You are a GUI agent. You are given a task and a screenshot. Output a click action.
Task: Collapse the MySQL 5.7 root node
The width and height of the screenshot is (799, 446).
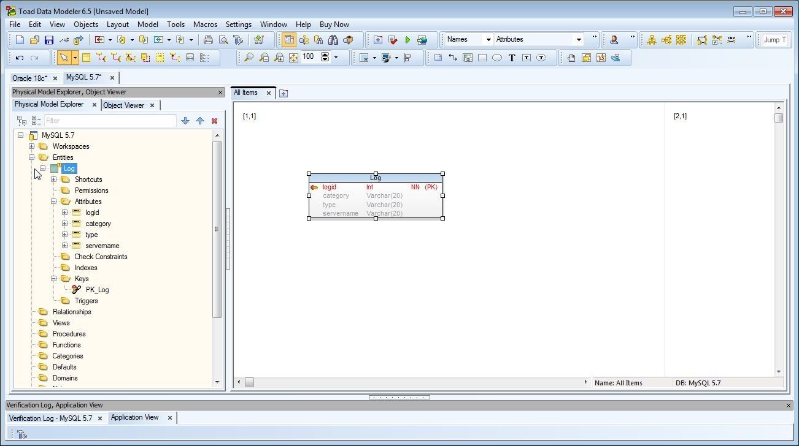(x=21, y=135)
